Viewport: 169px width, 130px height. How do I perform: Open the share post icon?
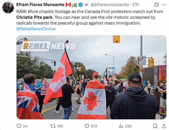[164, 126]
